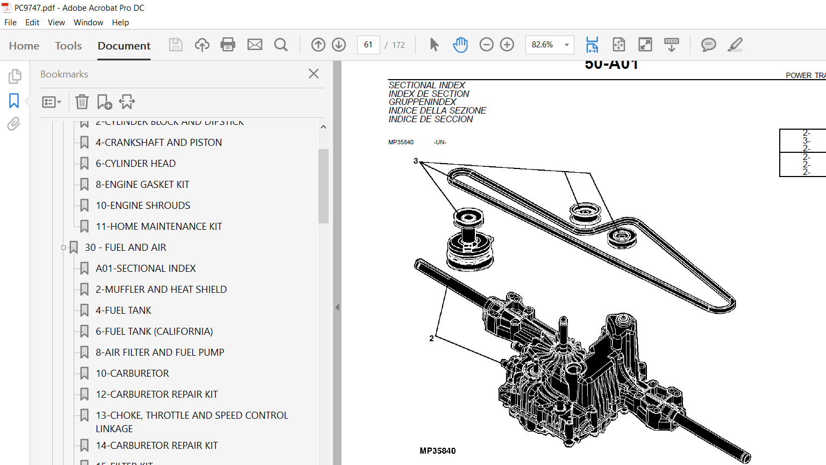The width and height of the screenshot is (826, 465).
Task: Delete selected bookmark trash icon
Action: tap(82, 102)
